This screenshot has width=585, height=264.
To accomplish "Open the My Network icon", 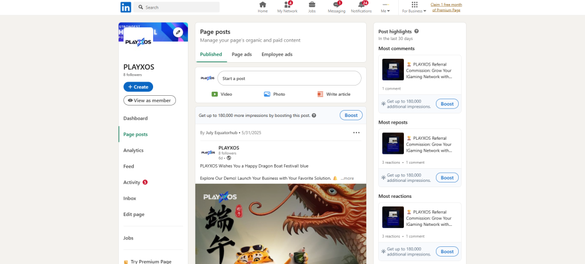I will [287, 7].
